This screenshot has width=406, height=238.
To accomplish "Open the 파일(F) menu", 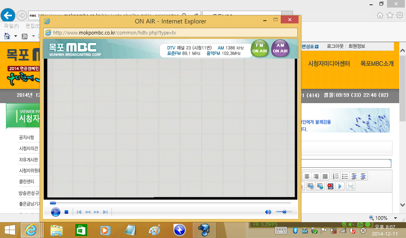I will 11,26.
